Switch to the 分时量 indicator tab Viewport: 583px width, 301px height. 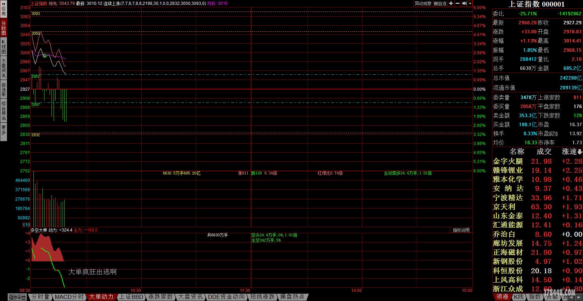40,297
